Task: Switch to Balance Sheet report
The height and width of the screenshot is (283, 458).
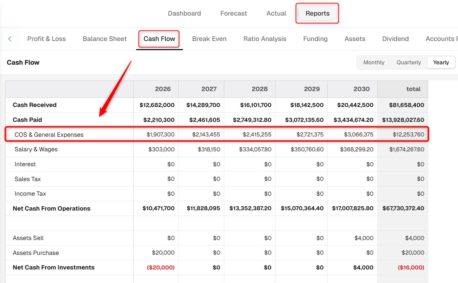Action: click(x=105, y=39)
